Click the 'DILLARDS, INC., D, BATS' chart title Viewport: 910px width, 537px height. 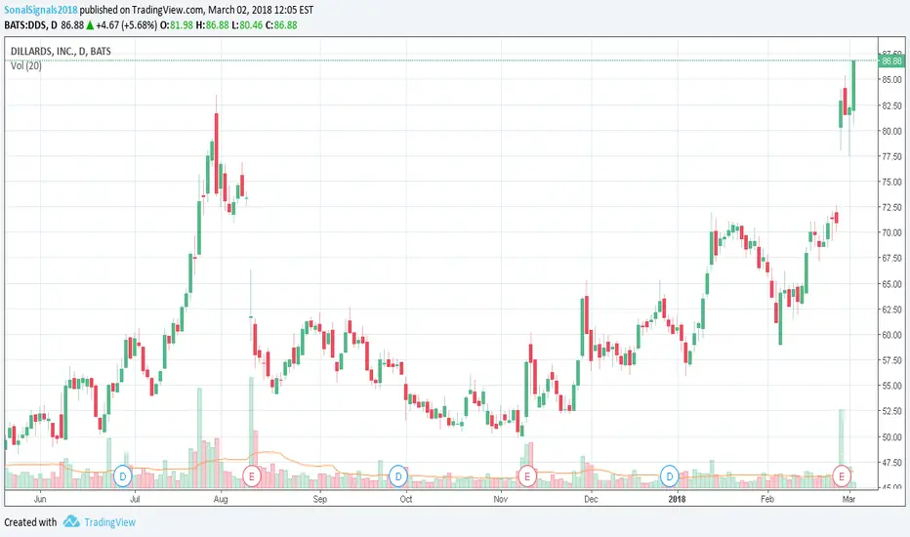click(x=61, y=51)
